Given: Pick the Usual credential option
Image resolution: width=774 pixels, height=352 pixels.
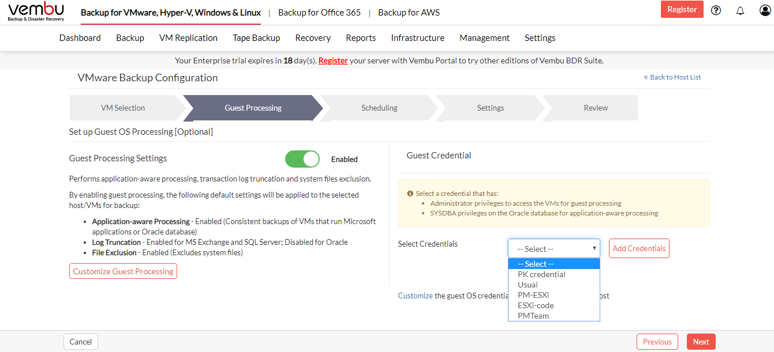Looking at the screenshot, I should click(x=554, y=285).
